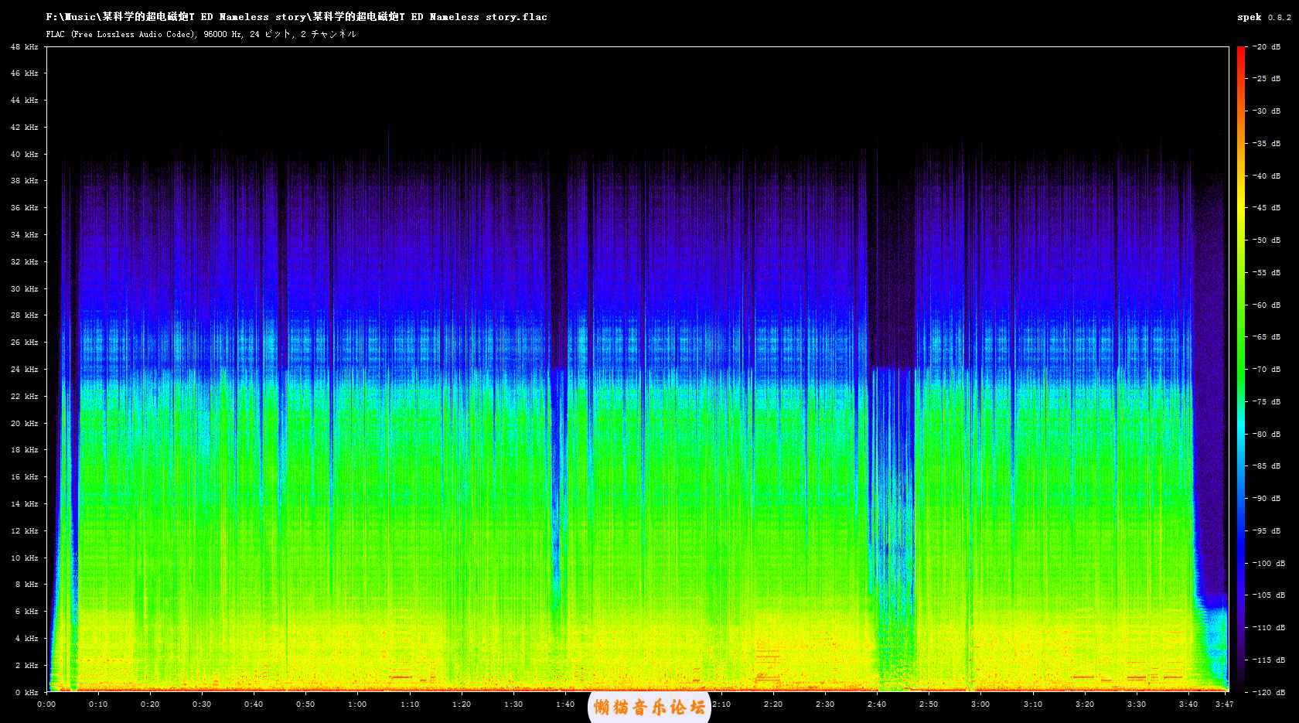Click the 3:47 end time label
Image resolution: width=1299 pixels, height=723 pixels.
tap(1224, 704)
